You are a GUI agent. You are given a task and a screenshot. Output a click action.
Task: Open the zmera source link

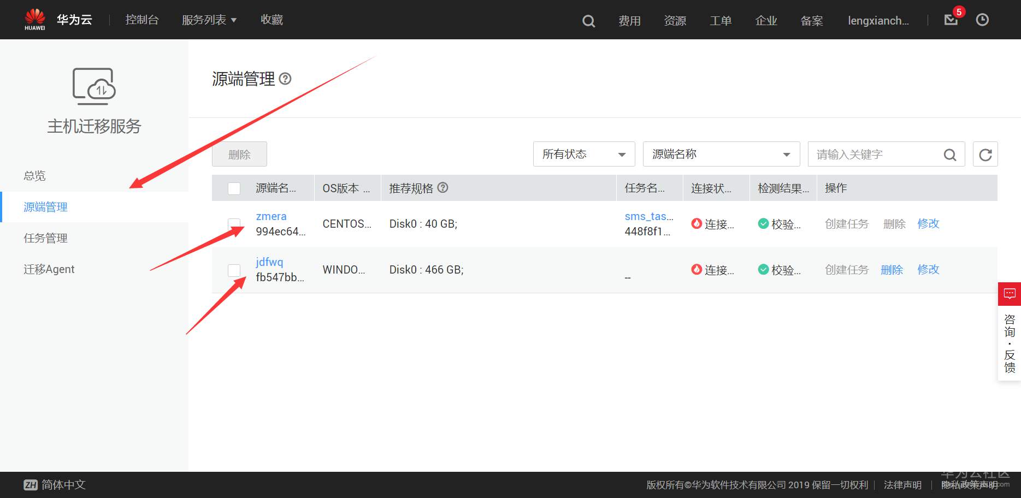(271, 216)
